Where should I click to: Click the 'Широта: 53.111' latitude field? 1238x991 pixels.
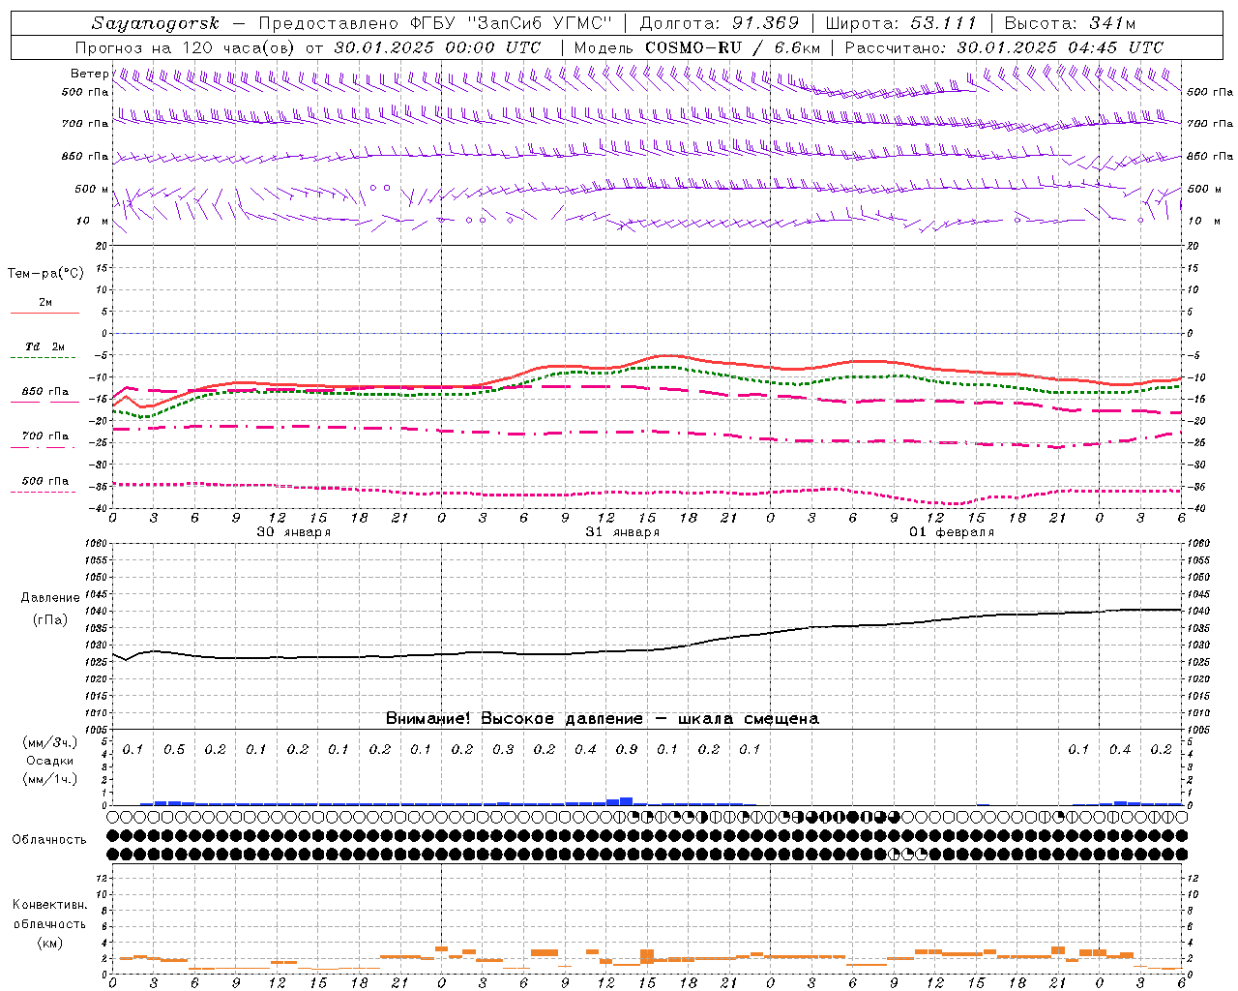(901, 23)
